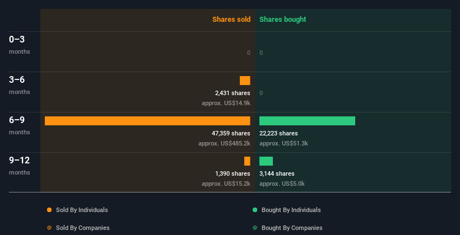Toggle the Bought By Companies legend label

[x=292, y=228]
